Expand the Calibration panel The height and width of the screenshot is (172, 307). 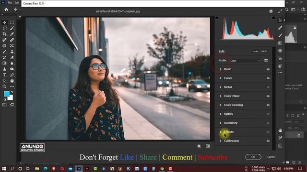click(x=221, y=141)
